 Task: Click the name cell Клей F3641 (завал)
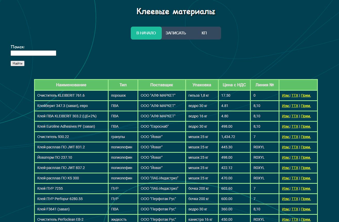click(x=71, y=209)
